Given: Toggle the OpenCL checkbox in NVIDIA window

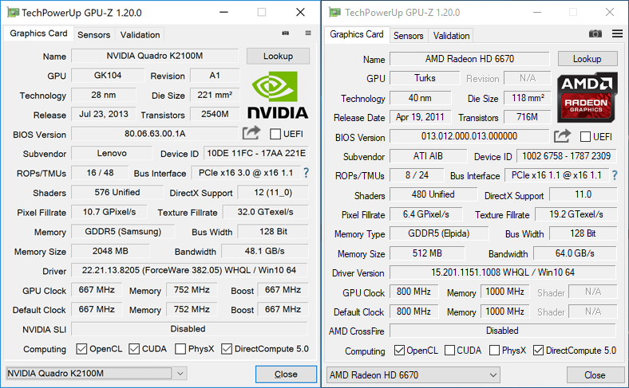Looking at the screenshot, I should pos(81,349).
